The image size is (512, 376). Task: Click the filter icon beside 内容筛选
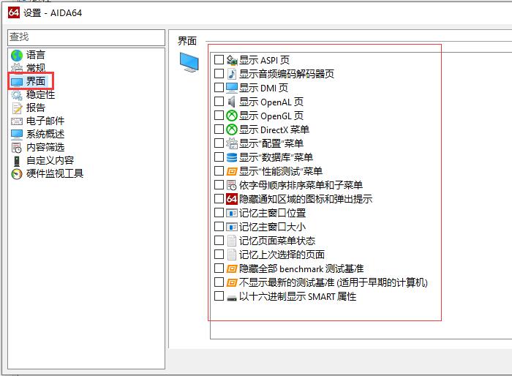pyautogui.click(x=17, y=148)
